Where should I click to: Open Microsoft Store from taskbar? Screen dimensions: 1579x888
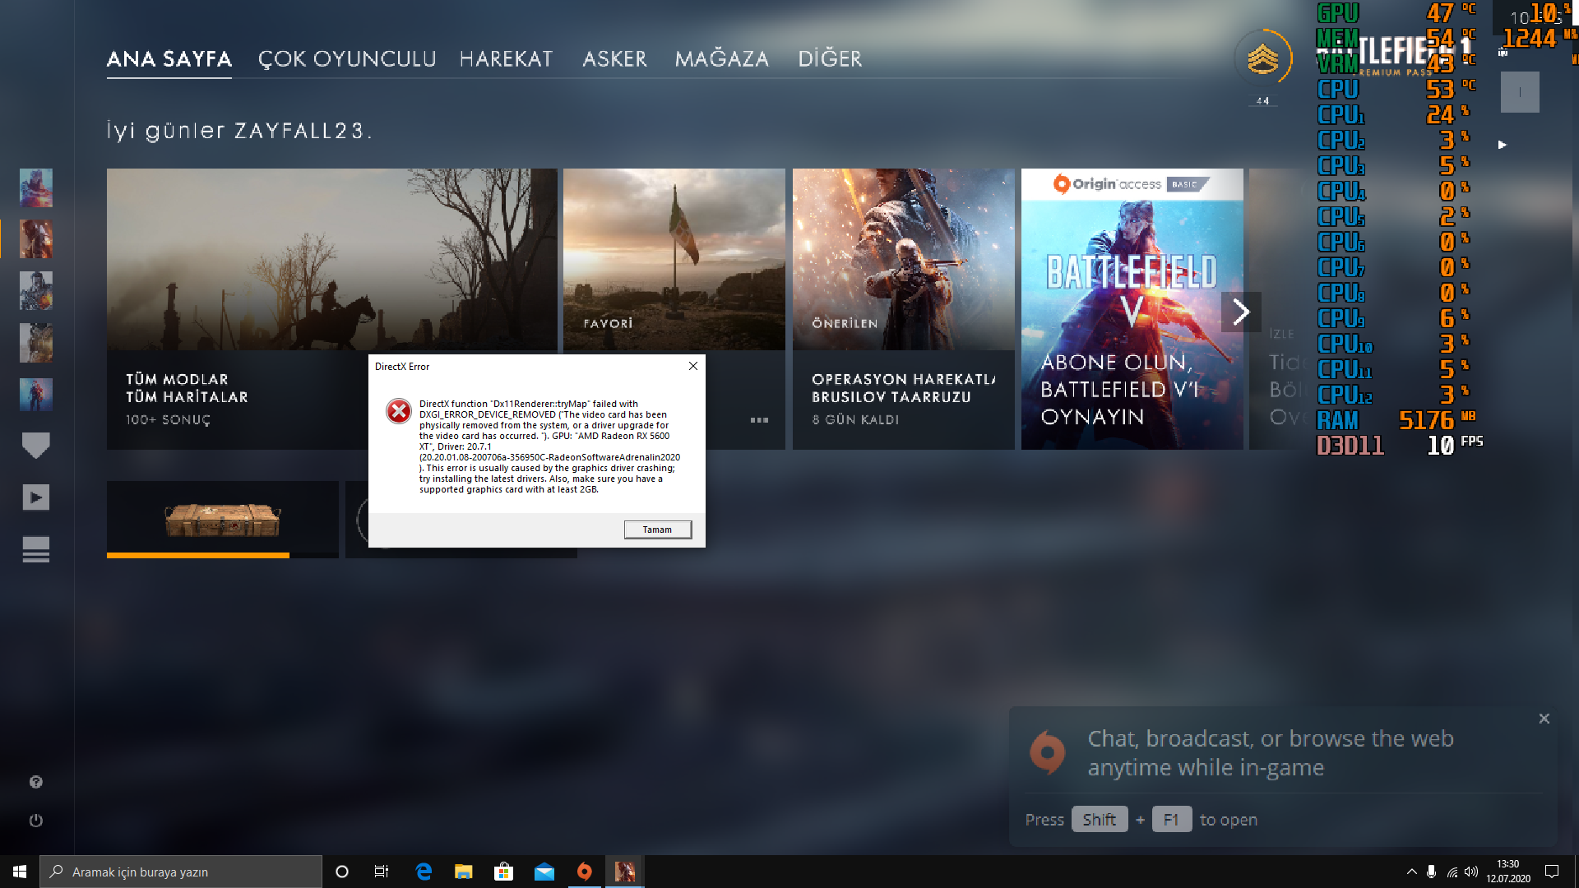tap(503, 872)
